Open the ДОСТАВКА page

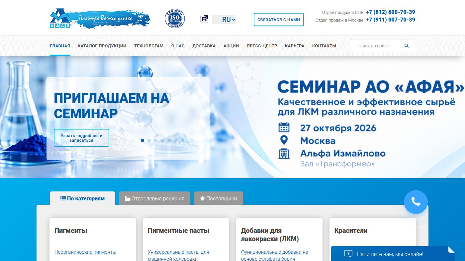tap(204, 46)
